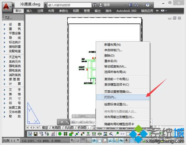Open the help question mark icon
Viewport: 186px width, 145px height.
coord(147,5)
